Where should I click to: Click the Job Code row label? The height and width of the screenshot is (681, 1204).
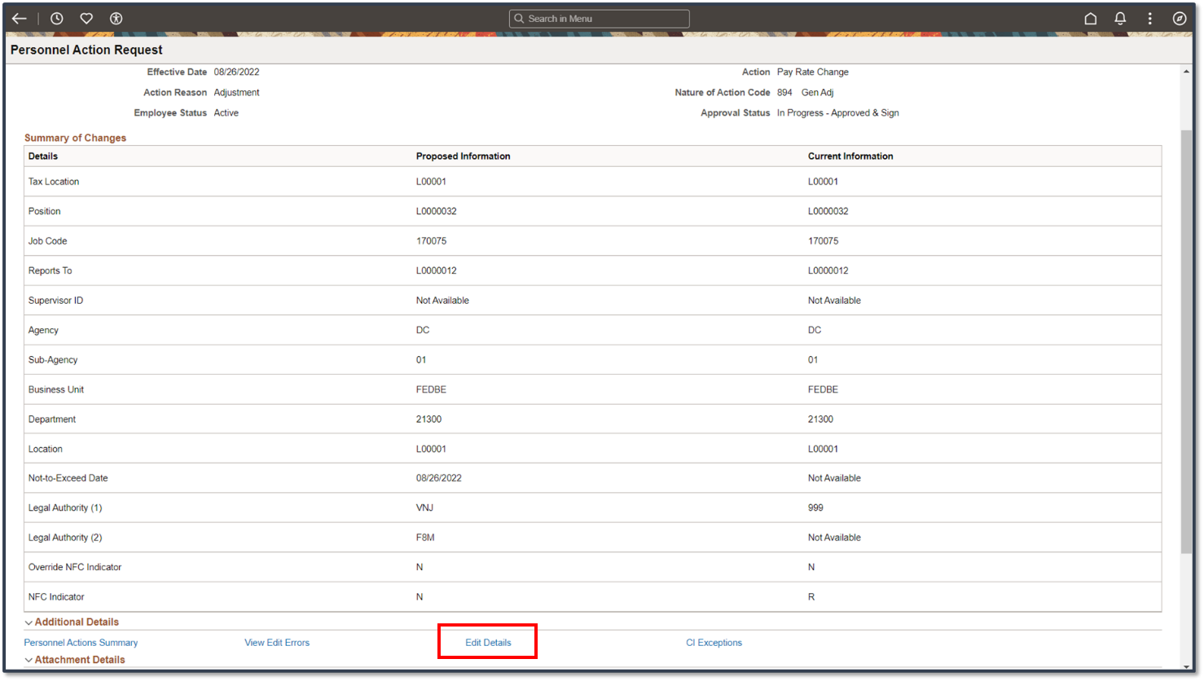coord(48,241)
